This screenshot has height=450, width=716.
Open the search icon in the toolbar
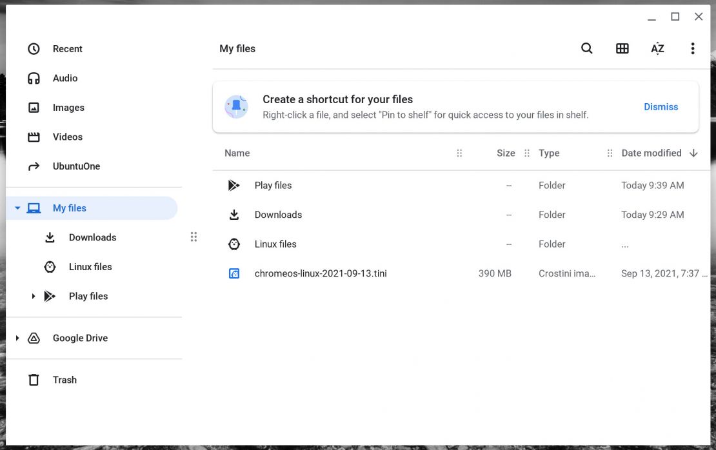point(586,48)
